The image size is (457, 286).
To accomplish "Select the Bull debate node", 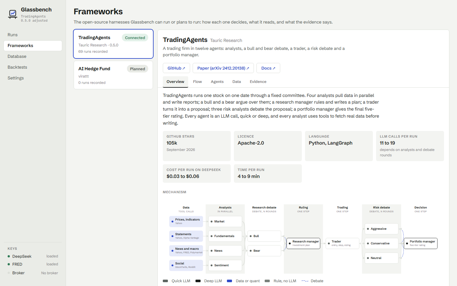I will point(264,236).
